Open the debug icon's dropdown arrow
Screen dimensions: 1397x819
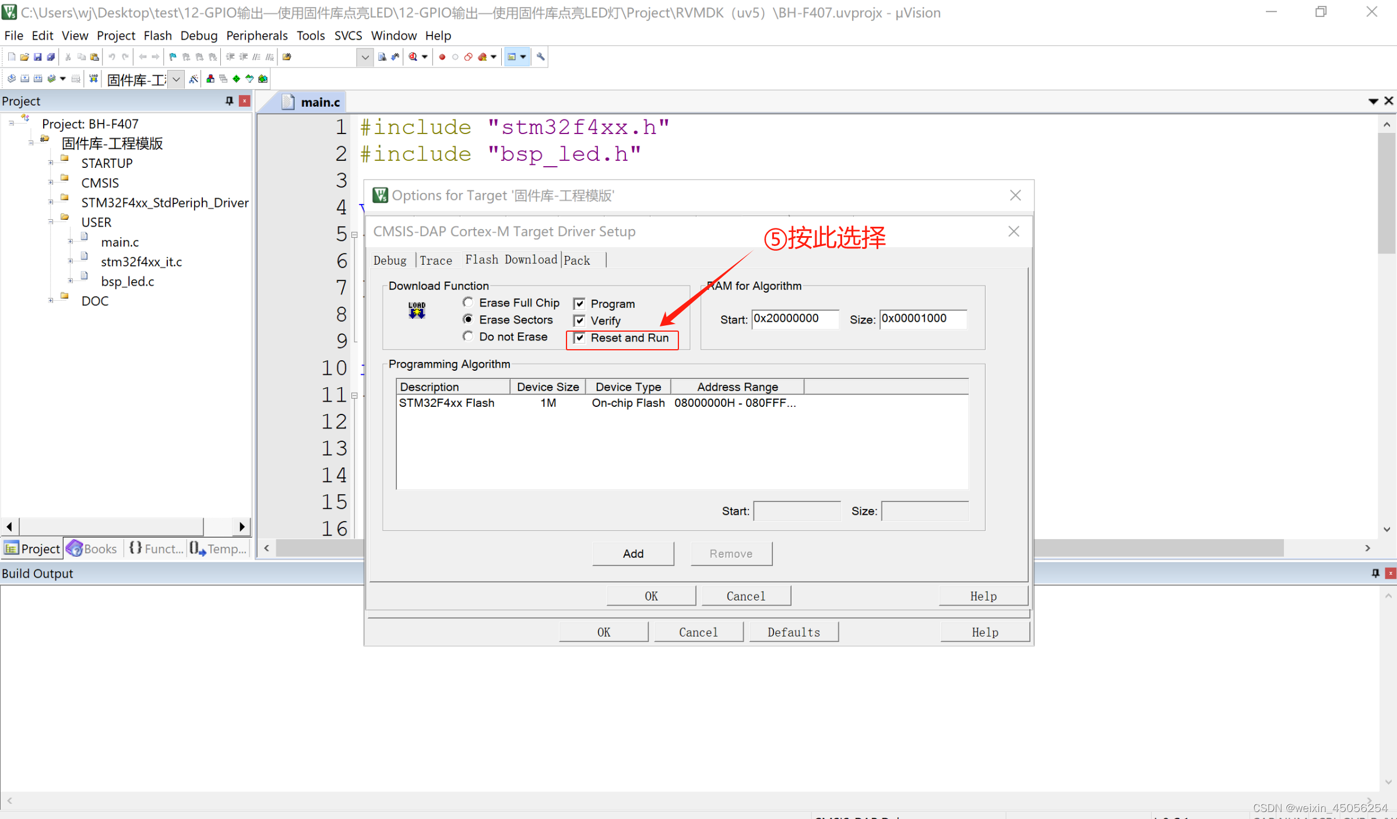(x=425, y=57)
